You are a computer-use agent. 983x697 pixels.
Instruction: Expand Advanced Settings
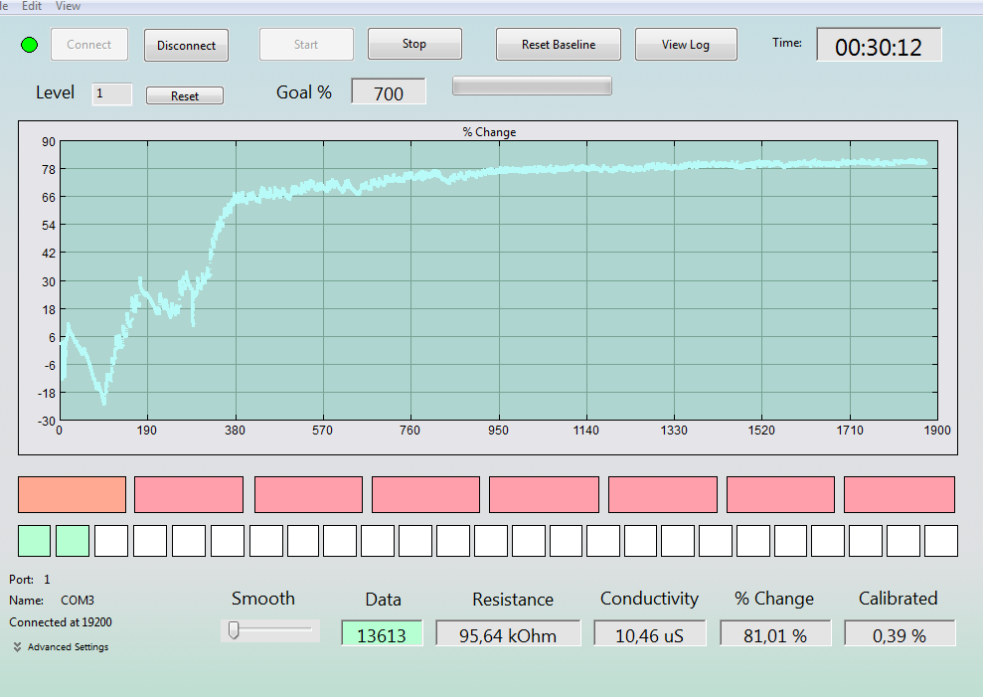61,647
